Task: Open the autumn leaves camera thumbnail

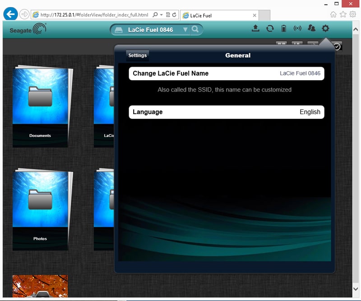Action: 40,286
